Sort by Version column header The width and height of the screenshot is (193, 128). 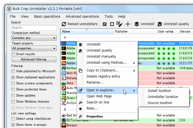(x=185, y=31)
